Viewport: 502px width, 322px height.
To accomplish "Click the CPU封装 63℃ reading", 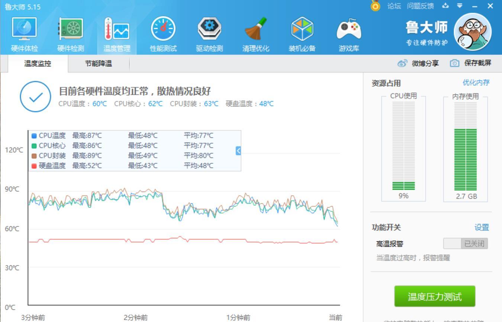I will pos(194,104).
